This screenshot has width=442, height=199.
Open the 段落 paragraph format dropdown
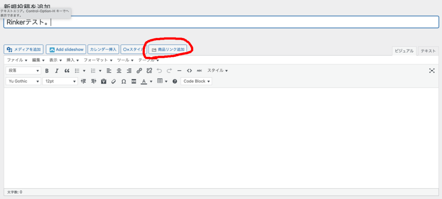(x=23, y=71)
